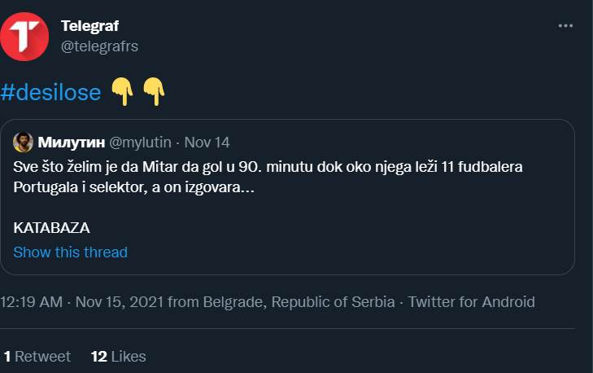View the 12 Likes list
The width and height of the screenshot is (593, 373).
[119, 356]
